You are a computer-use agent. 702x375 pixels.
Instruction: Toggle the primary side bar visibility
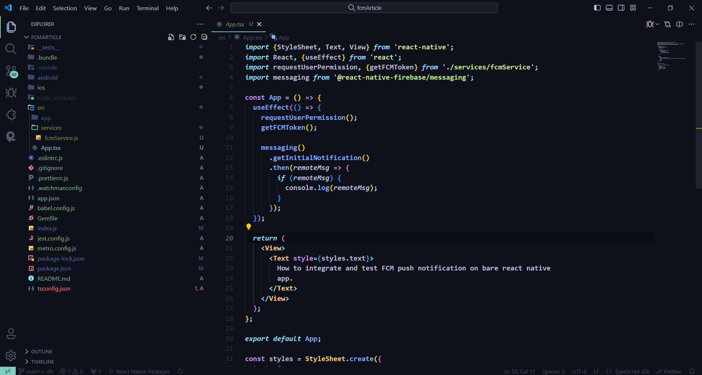(x=597, y=8)
